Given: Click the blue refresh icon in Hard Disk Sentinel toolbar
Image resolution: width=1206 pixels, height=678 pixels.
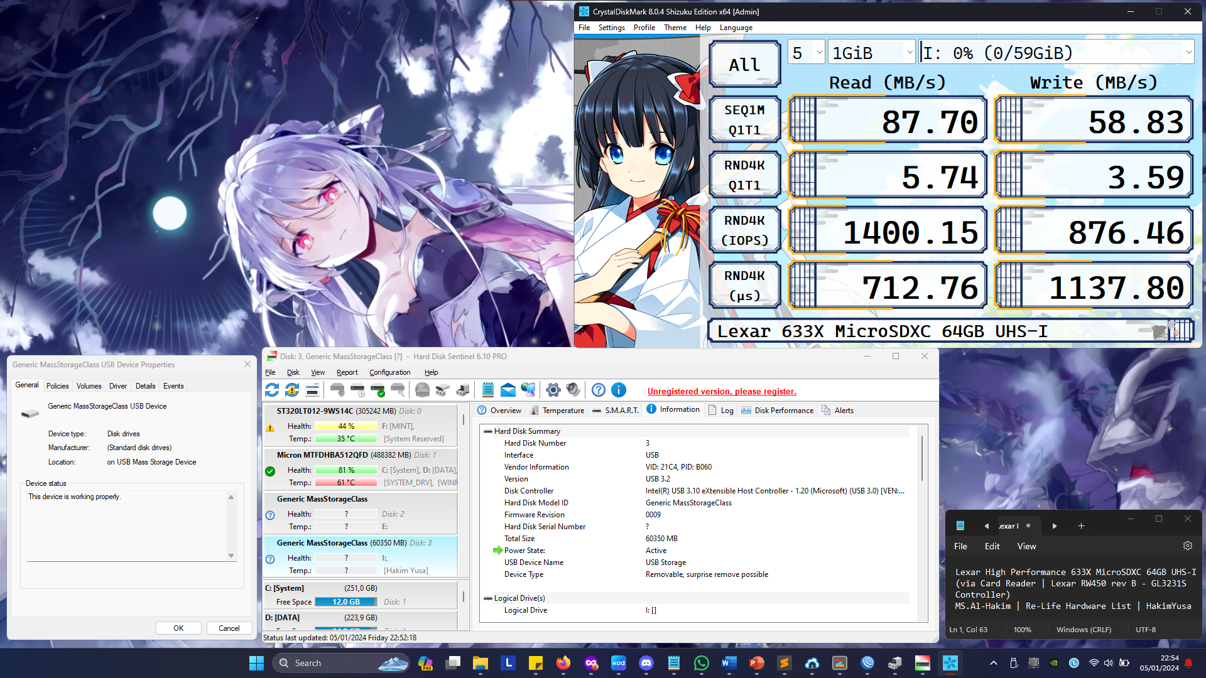Looking at the screenshot, I should (272, 390).
